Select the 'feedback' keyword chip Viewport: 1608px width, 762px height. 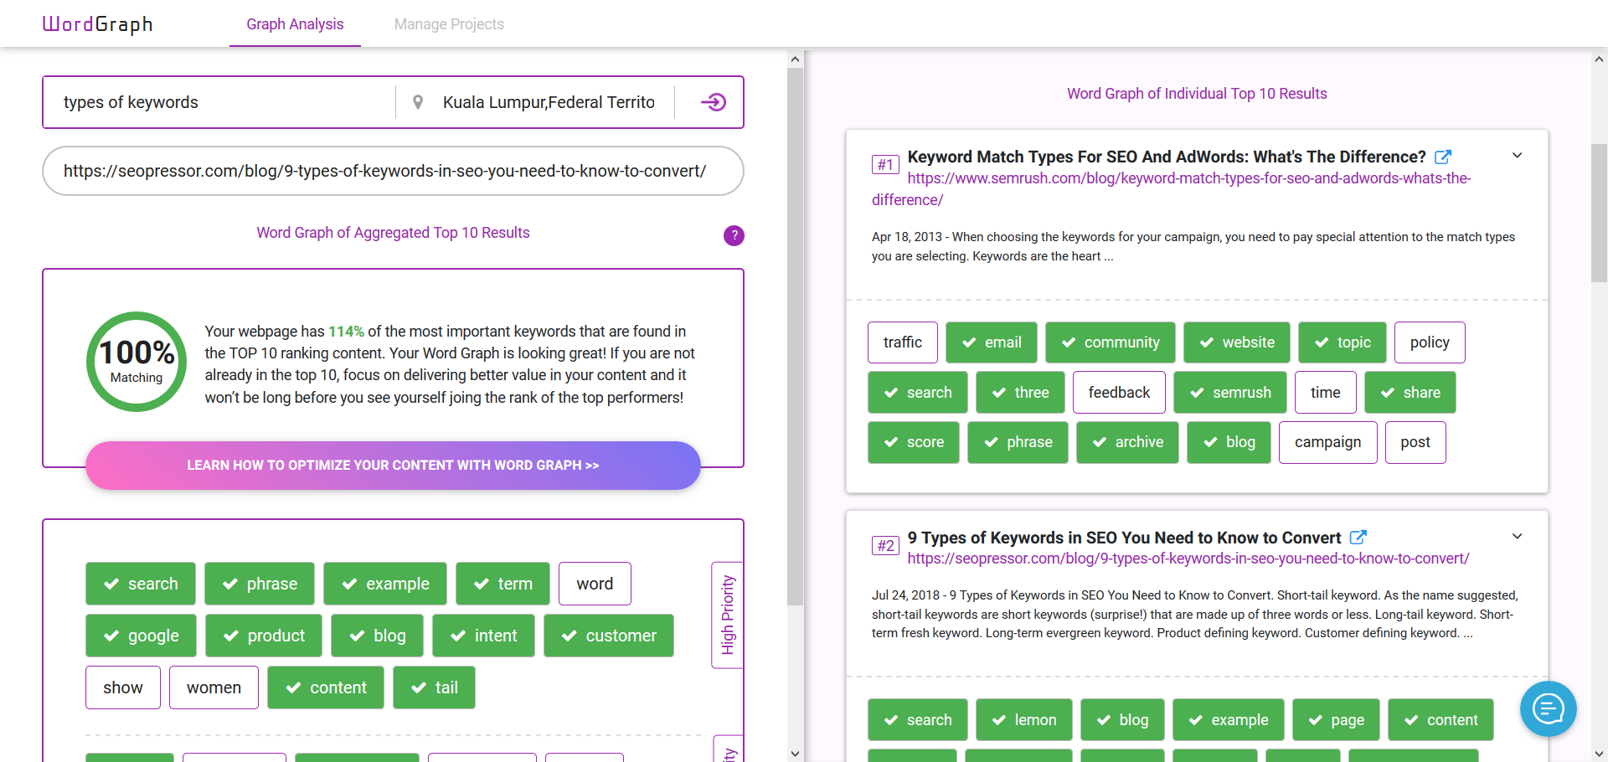tap(1119, 393)
